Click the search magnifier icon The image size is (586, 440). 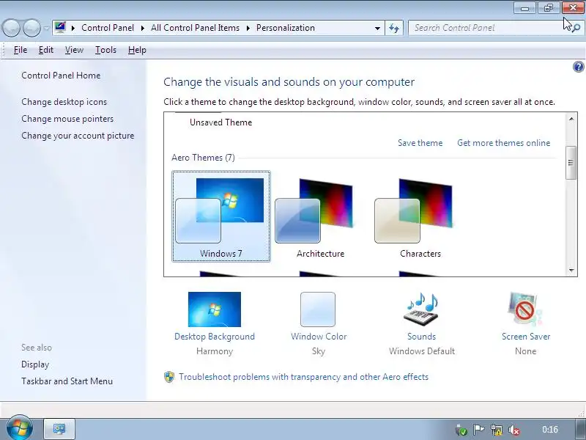[576, 28]
